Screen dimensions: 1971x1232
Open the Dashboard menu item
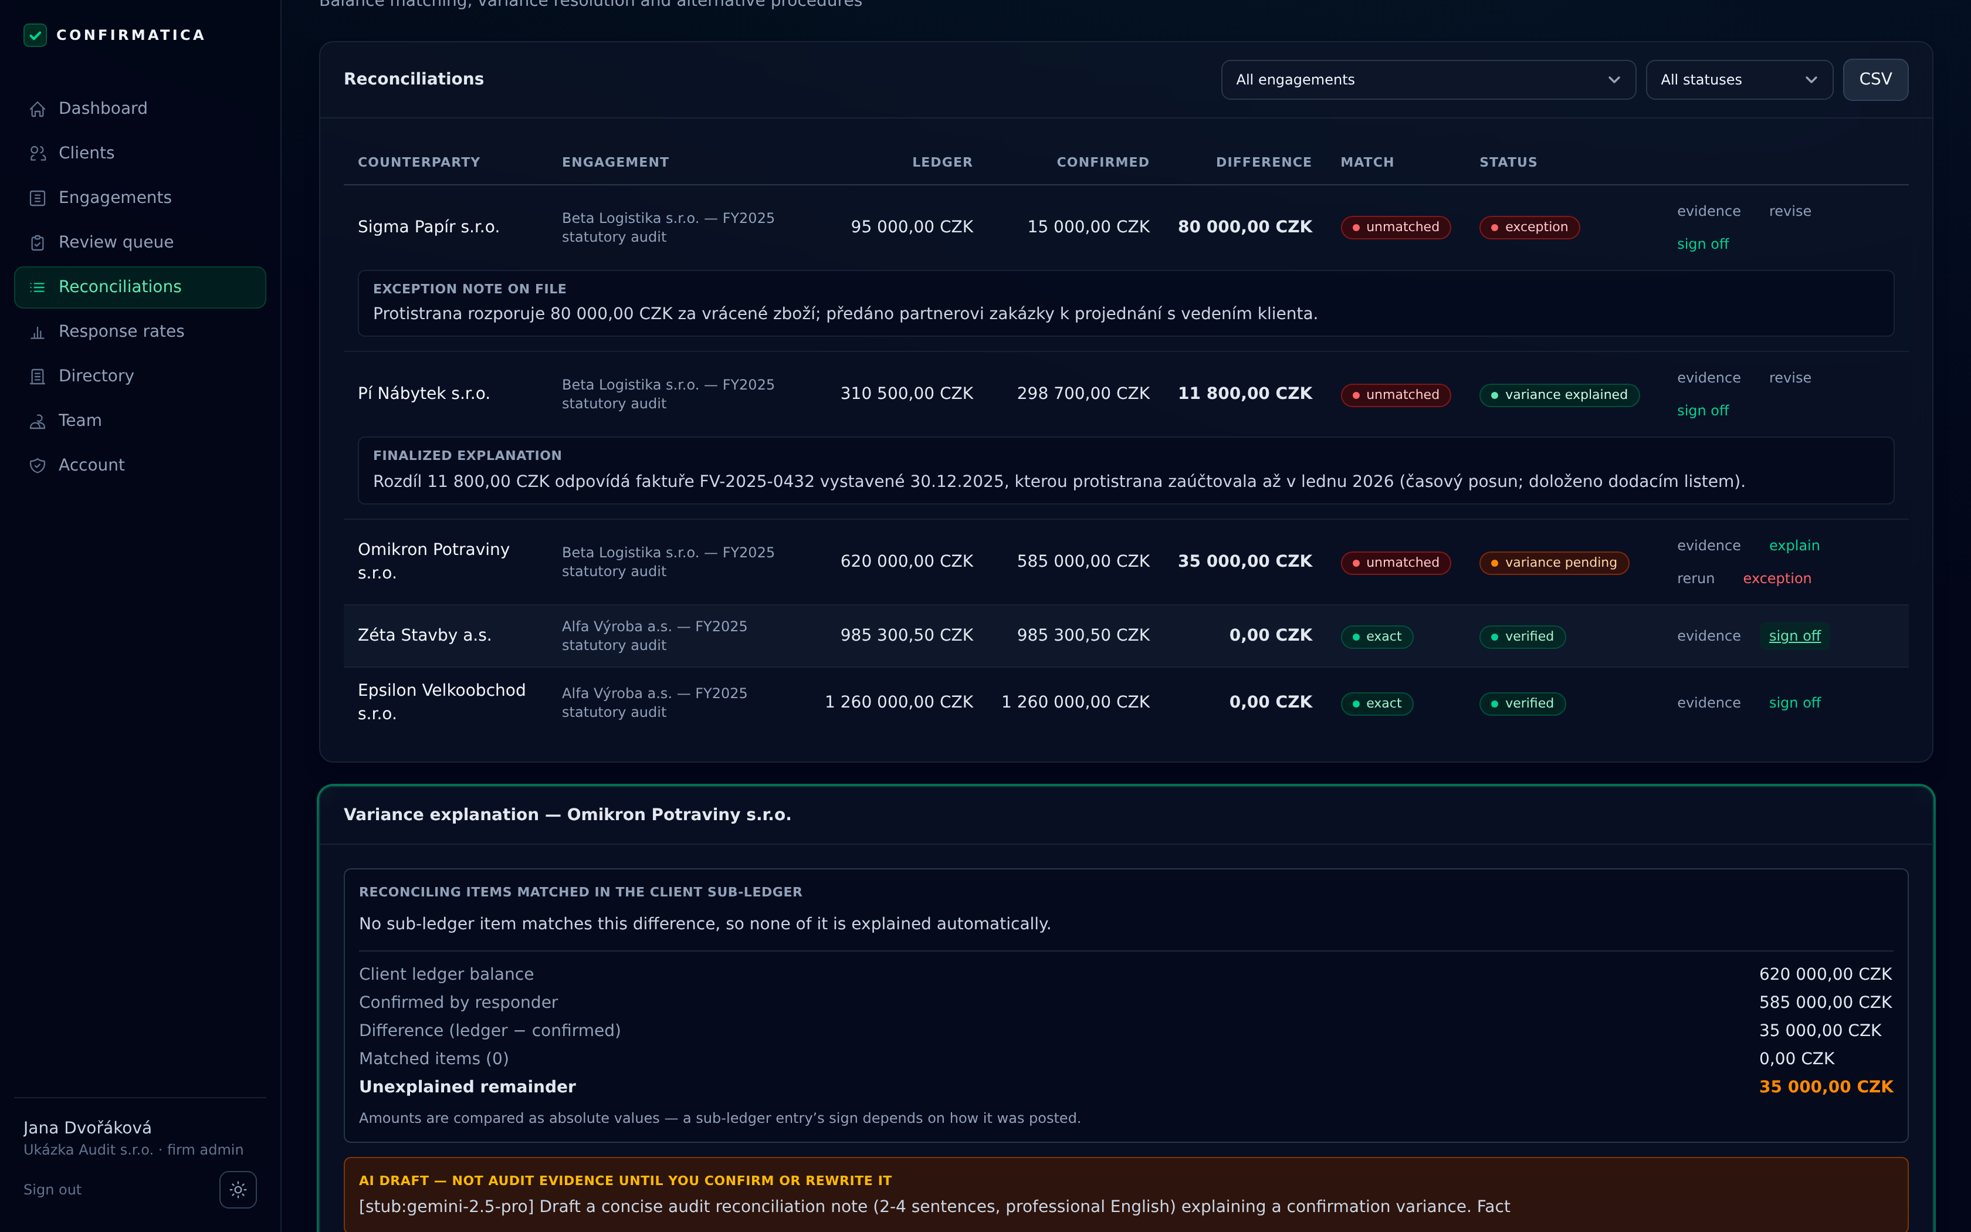click(x=140, y=109)
